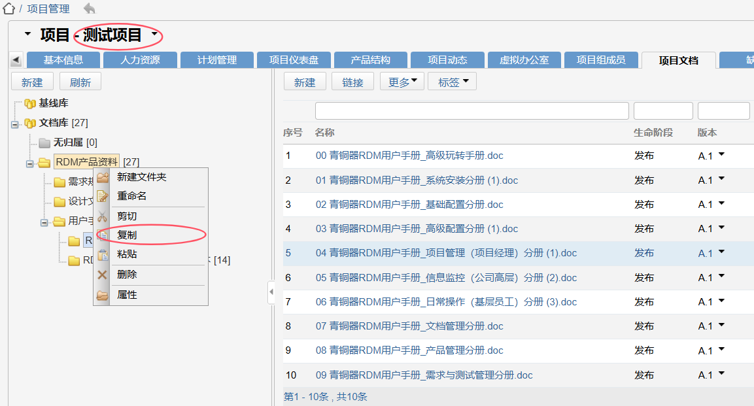This screenshot has height=406, width=754.
Task: Click the RDM产品资料 folder icon
Action: pos(44,162)
